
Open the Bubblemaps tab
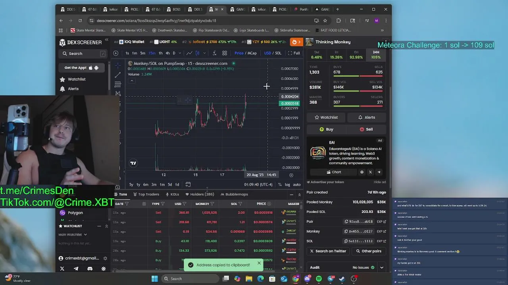pos(234,194)
